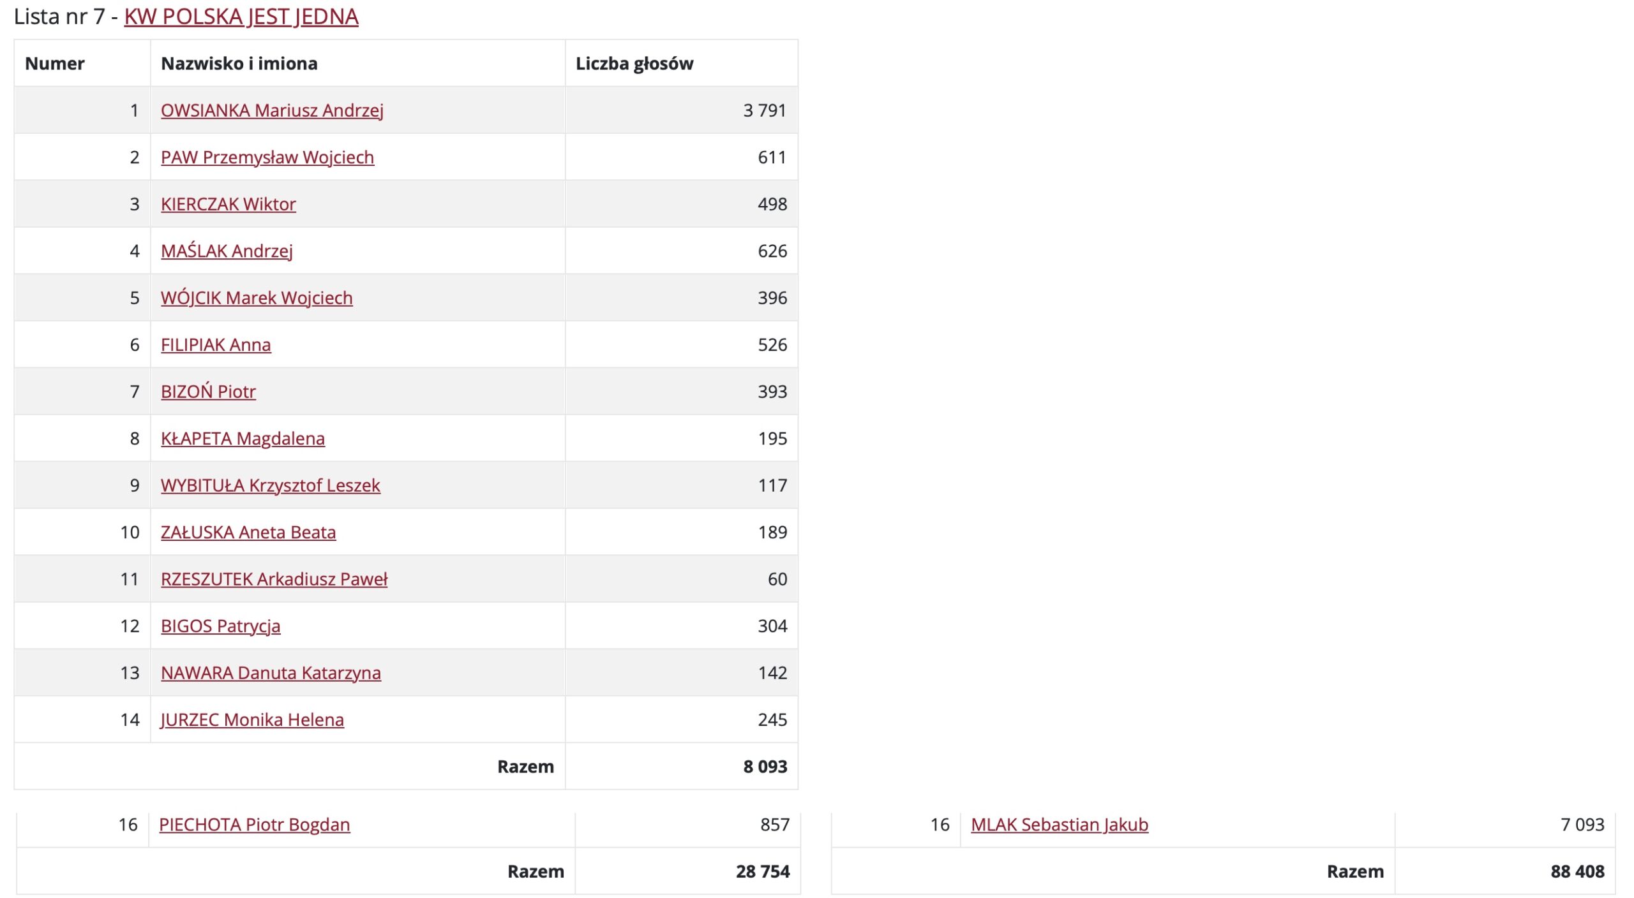1634x898 pixels.
Task: Open KIERCZAK Wiktor candidate page
Action: pos(229,204)
